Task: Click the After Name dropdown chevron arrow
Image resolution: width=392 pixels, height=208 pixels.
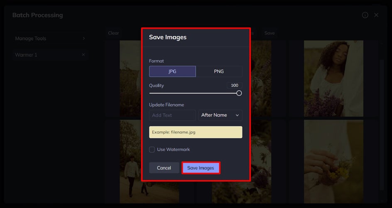Action: coord(237,115)
